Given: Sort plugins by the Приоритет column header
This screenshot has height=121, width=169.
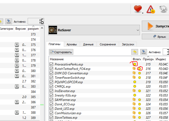Looking at the screenshot, I should [148, 59].
